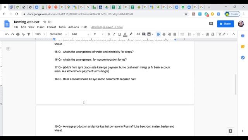Open comment history icon
Screen dimensions: 248x140
[211, 24]
